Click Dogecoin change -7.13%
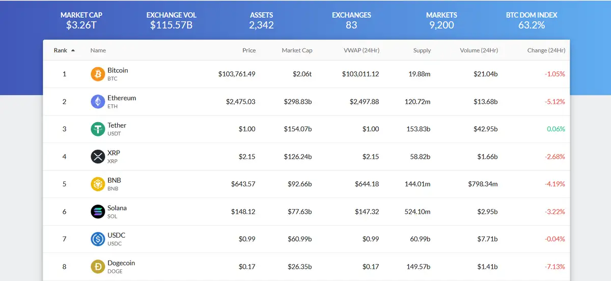This screenshot has height=281, width=611. pos(555,266)
